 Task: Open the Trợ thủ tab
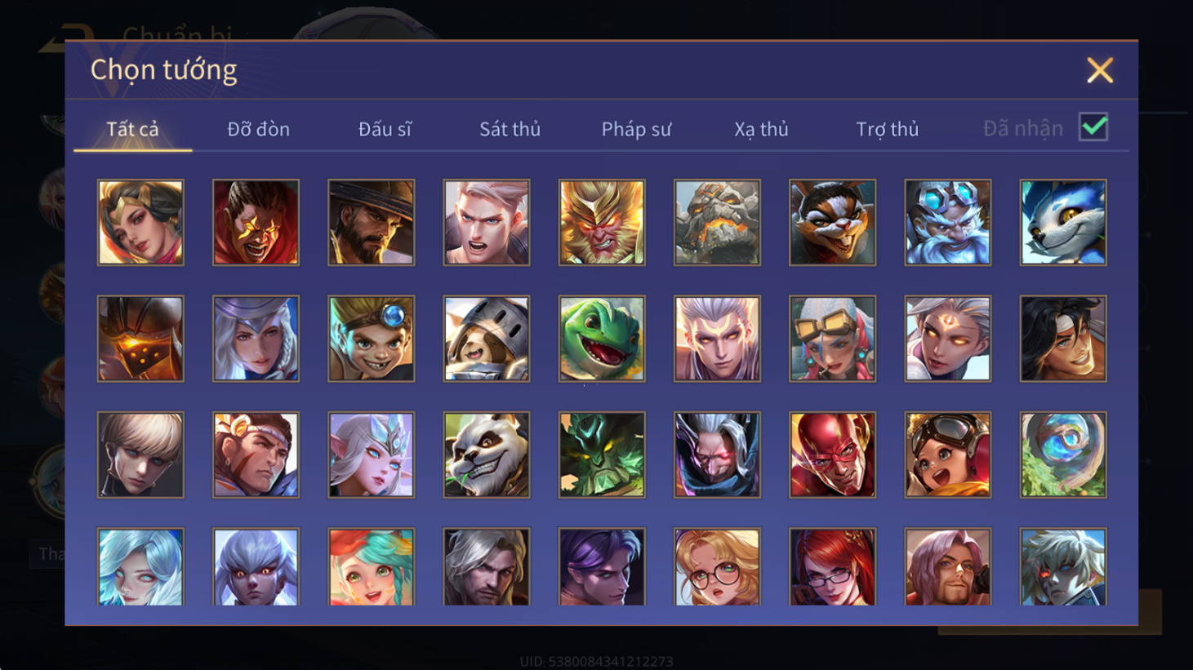(x=887, y=129)
